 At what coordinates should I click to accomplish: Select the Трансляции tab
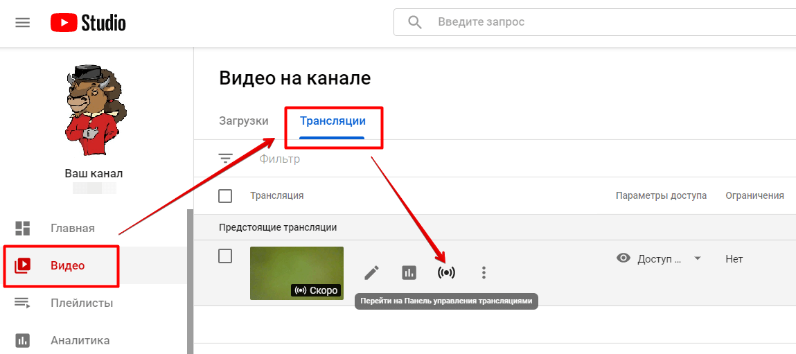point(333,121)
